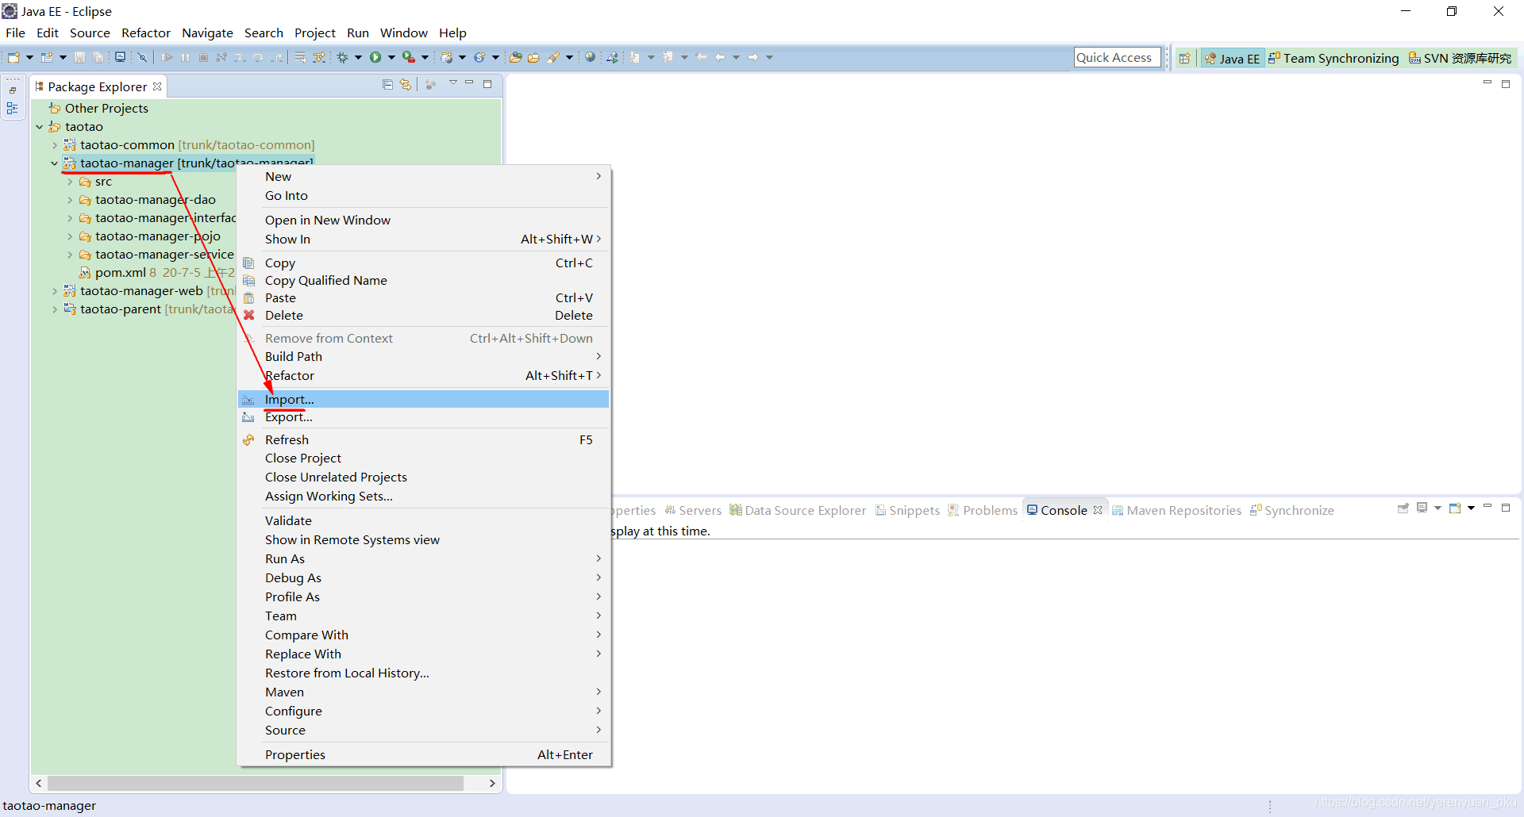Choose Close Project from context menu

coord(424,458)
